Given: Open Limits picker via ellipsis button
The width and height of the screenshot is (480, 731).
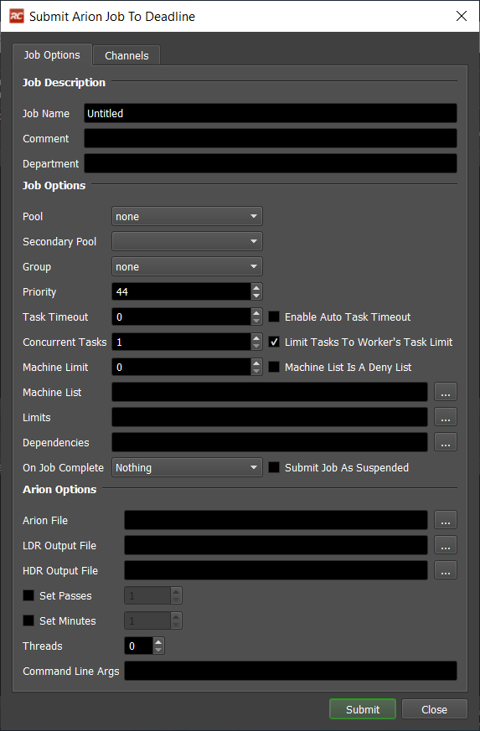Looking at the screenshot, I should point(446,418).
